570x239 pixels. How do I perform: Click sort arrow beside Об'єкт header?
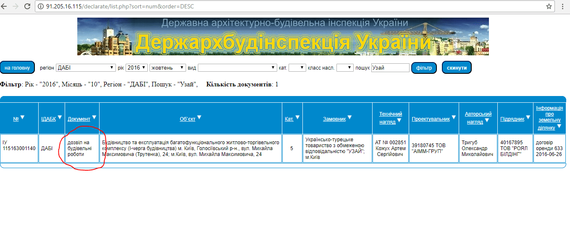(x=199, y=117)
